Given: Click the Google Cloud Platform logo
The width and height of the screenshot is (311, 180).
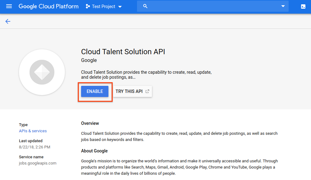Looking at the screenshot, I should point(48,7).
